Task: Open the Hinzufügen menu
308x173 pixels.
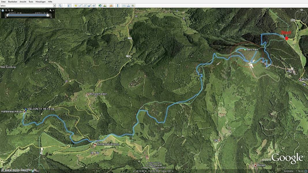Action: point(40,2)
